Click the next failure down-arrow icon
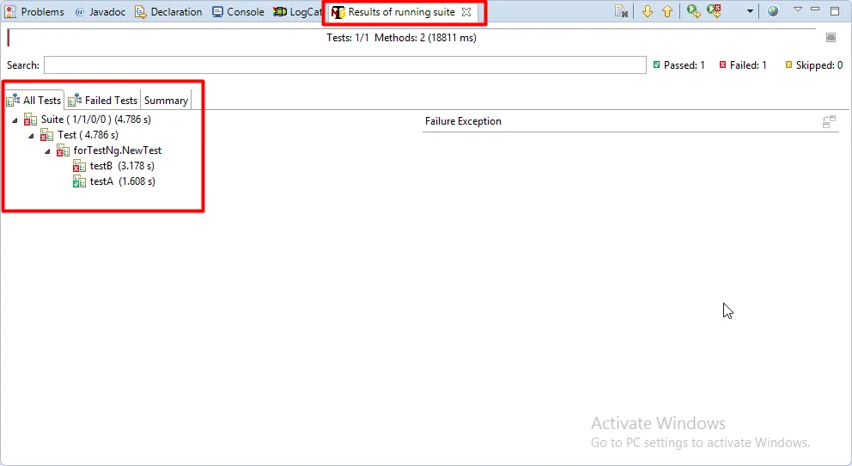Viewport: 852px width, 466px height. pos(647,11)
